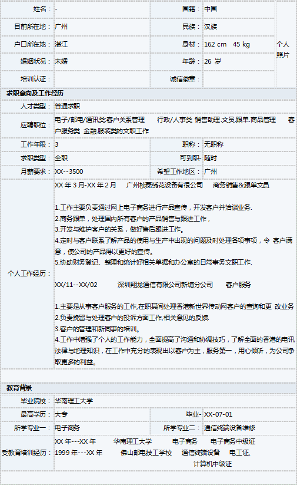Click the XX--3500 salary requirement
Image resolution: width=297 pixels, height=485 pixels.
click(69, 171)
